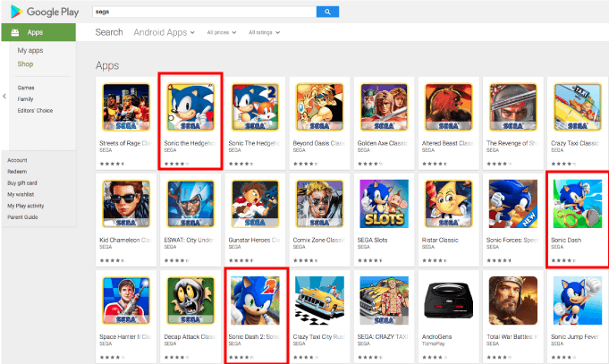Click the Ristar Classic title text
This screenshot has width=609, height=364.
(x=440, y=240)
